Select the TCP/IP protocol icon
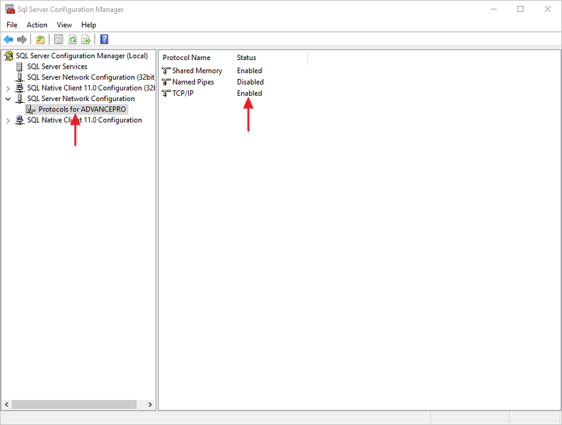The image size is (562, 425). tap(166, 94)
